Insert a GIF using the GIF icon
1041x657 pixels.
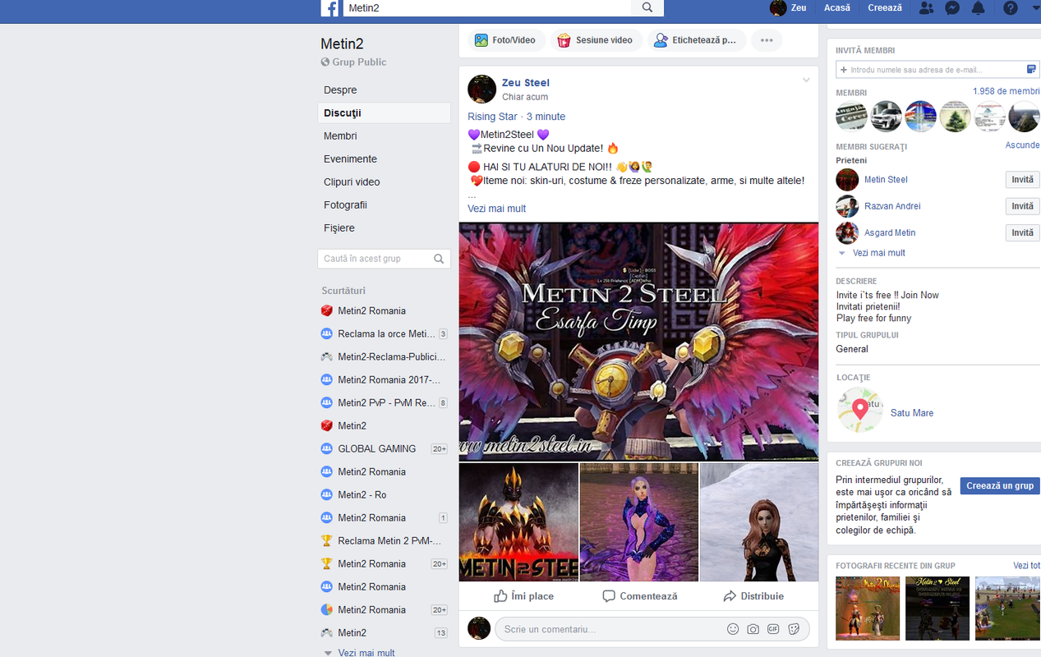click(773, 629)
